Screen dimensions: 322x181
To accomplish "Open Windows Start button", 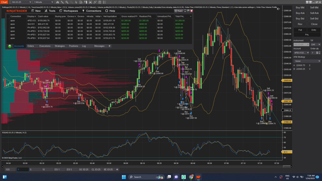I will click(x=124, y=177).
